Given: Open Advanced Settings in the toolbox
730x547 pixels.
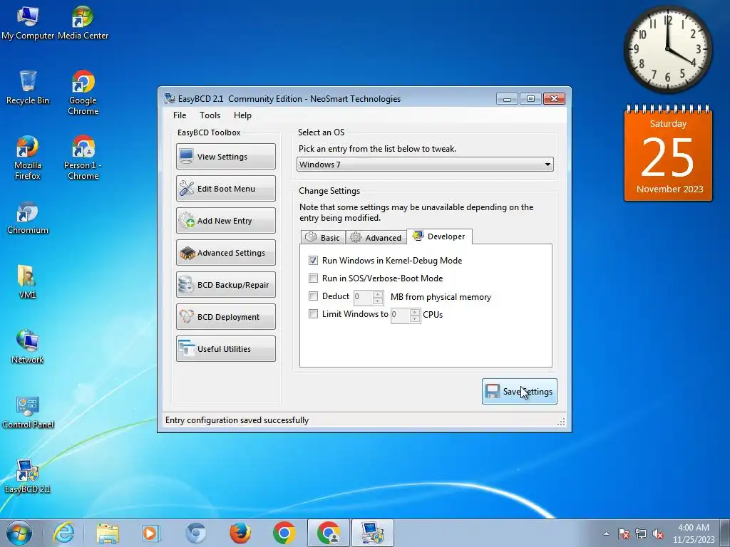Looking at the screenshot, I should [226, 253].
